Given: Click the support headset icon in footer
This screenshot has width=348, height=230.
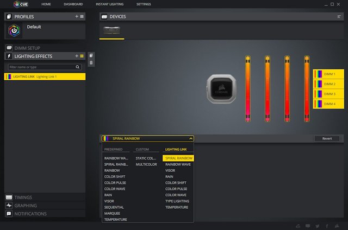Looking at the screenshot, I should coord(298,226).
